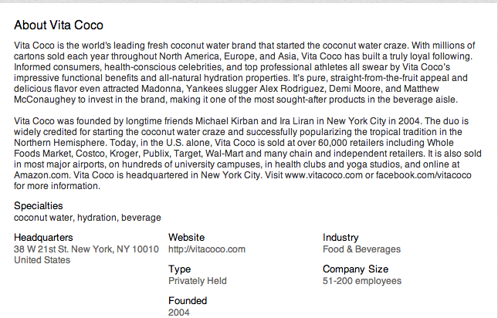Image resolution: width=498 pixels, height=318 pixels.
Task: Select the 38 W 21st St. address line
Action: 86,249
